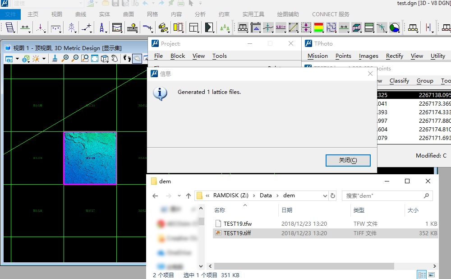
Task: Activate the Pan View hand tool
Action: pyautogui.click(x=115, y=59)
